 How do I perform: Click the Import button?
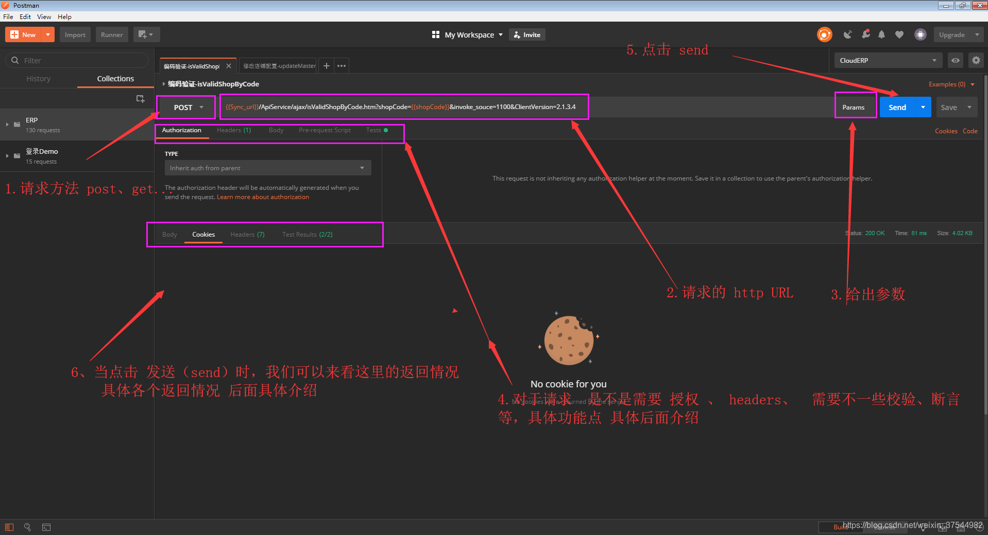click(x=75, y=34)
